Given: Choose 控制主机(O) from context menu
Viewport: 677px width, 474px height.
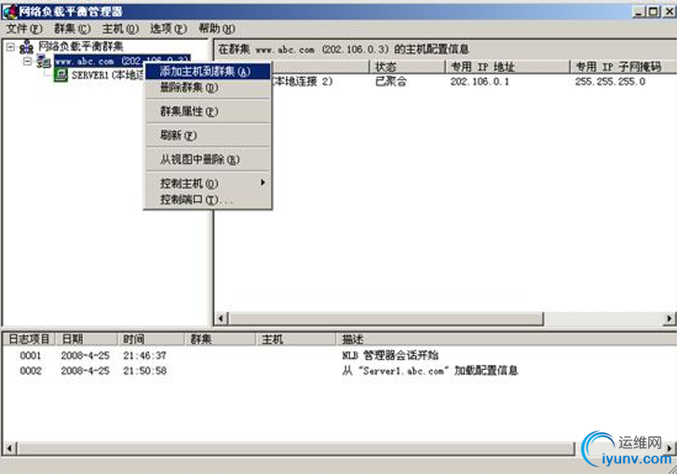Looking at the screenshot, I should [x=208, y=183].
